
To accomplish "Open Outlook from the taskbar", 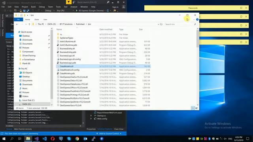I will point(85,138).
